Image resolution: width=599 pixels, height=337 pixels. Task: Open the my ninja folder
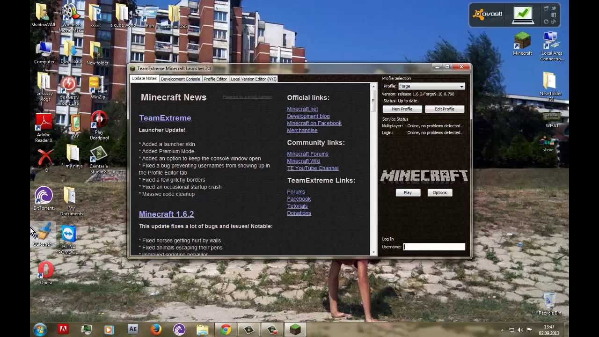click(73, 157)
